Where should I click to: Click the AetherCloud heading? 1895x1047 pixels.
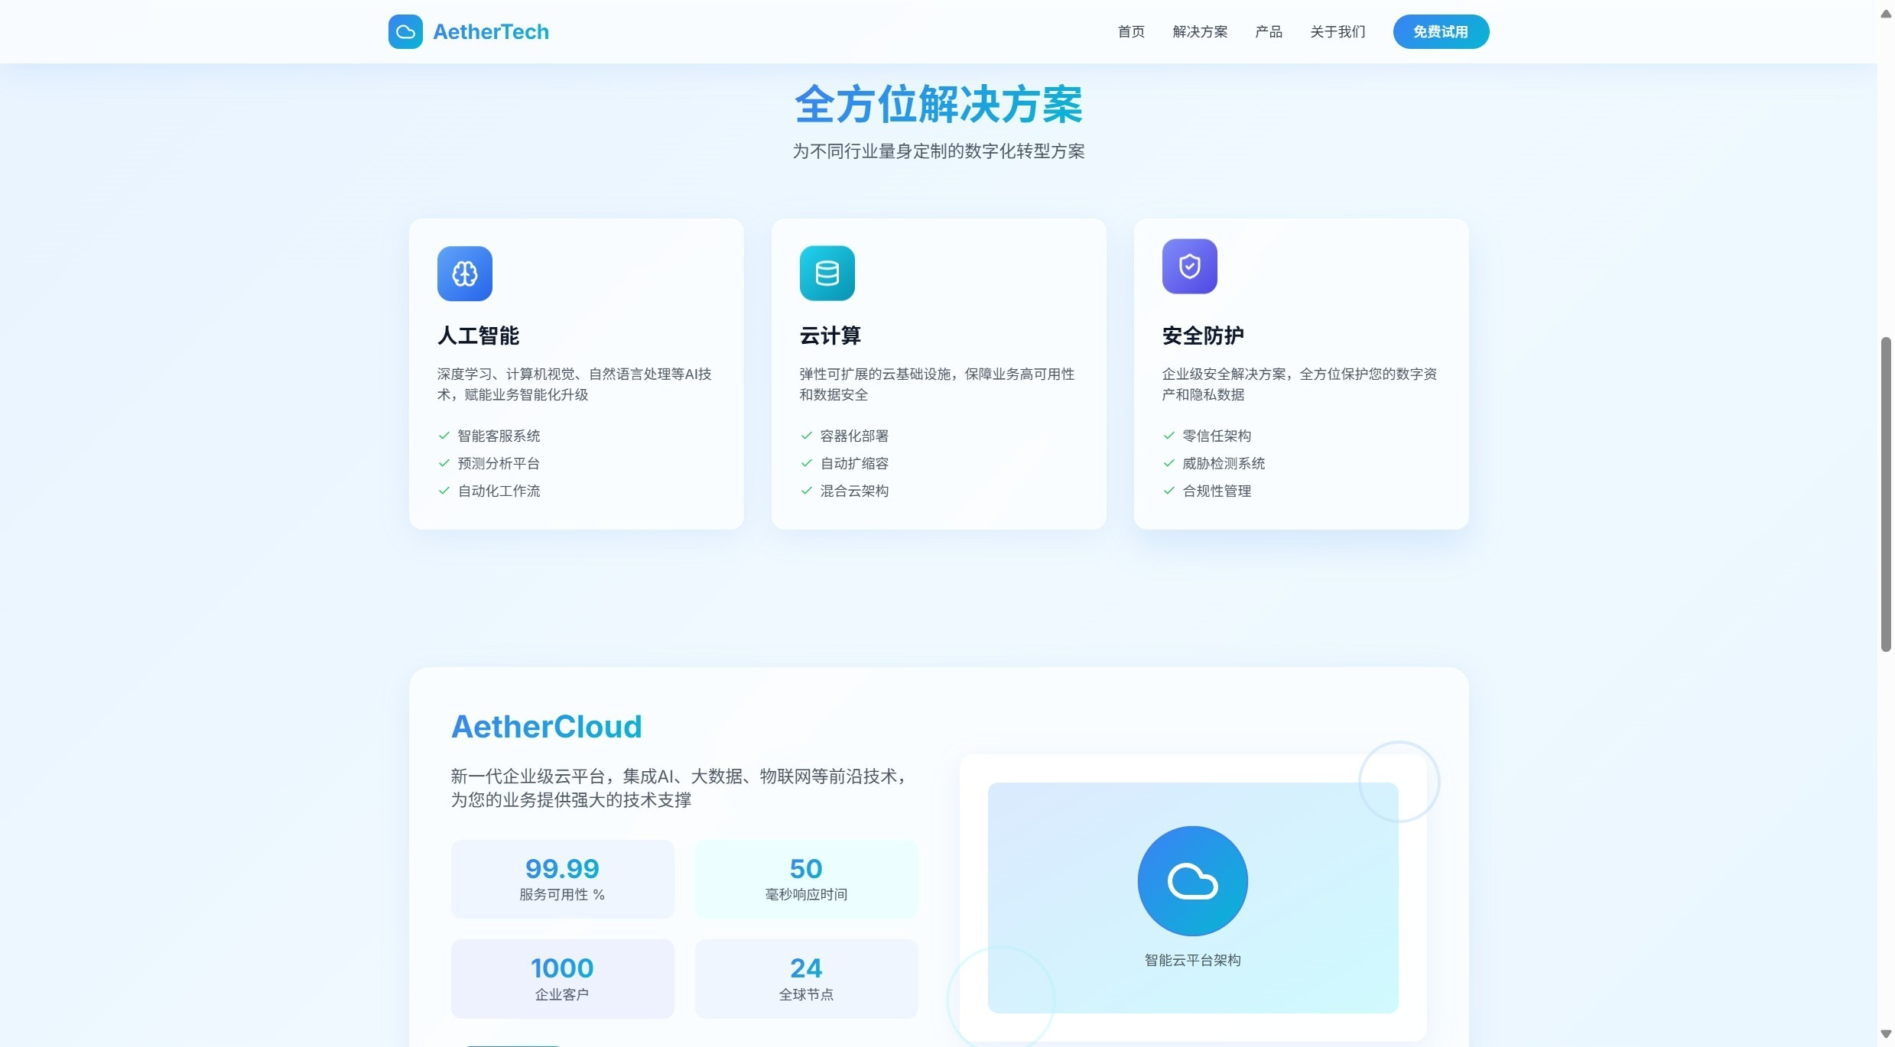pyautogui.click(x=547, y=727)
